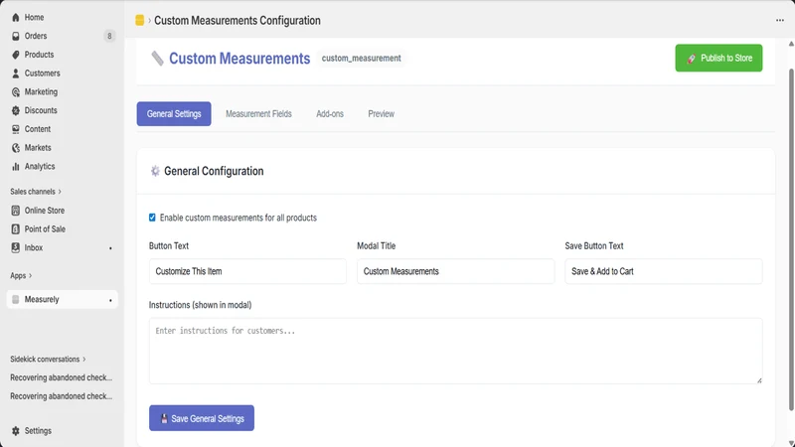Image resolution: width=795 pixels, height=447 pixels.
Task: Select the Measurely app entry
Action: (62, 300)
